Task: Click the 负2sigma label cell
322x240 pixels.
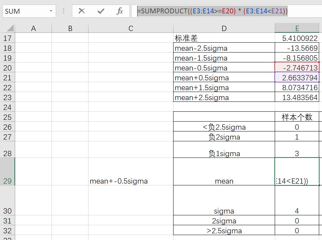Action: (224, 136)
